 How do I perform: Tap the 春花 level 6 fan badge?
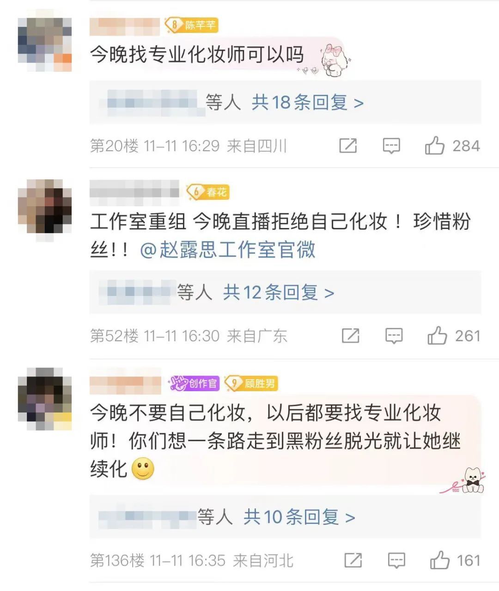208,192
